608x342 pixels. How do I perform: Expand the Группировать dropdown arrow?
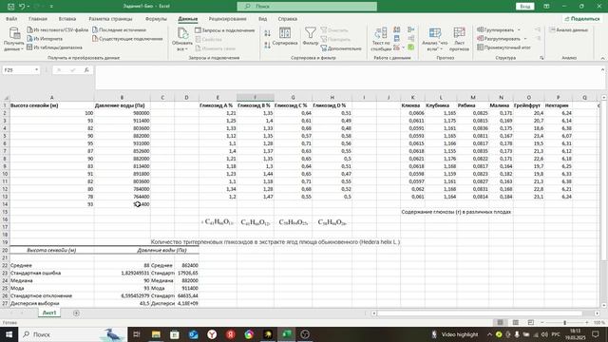coord(519,29)
